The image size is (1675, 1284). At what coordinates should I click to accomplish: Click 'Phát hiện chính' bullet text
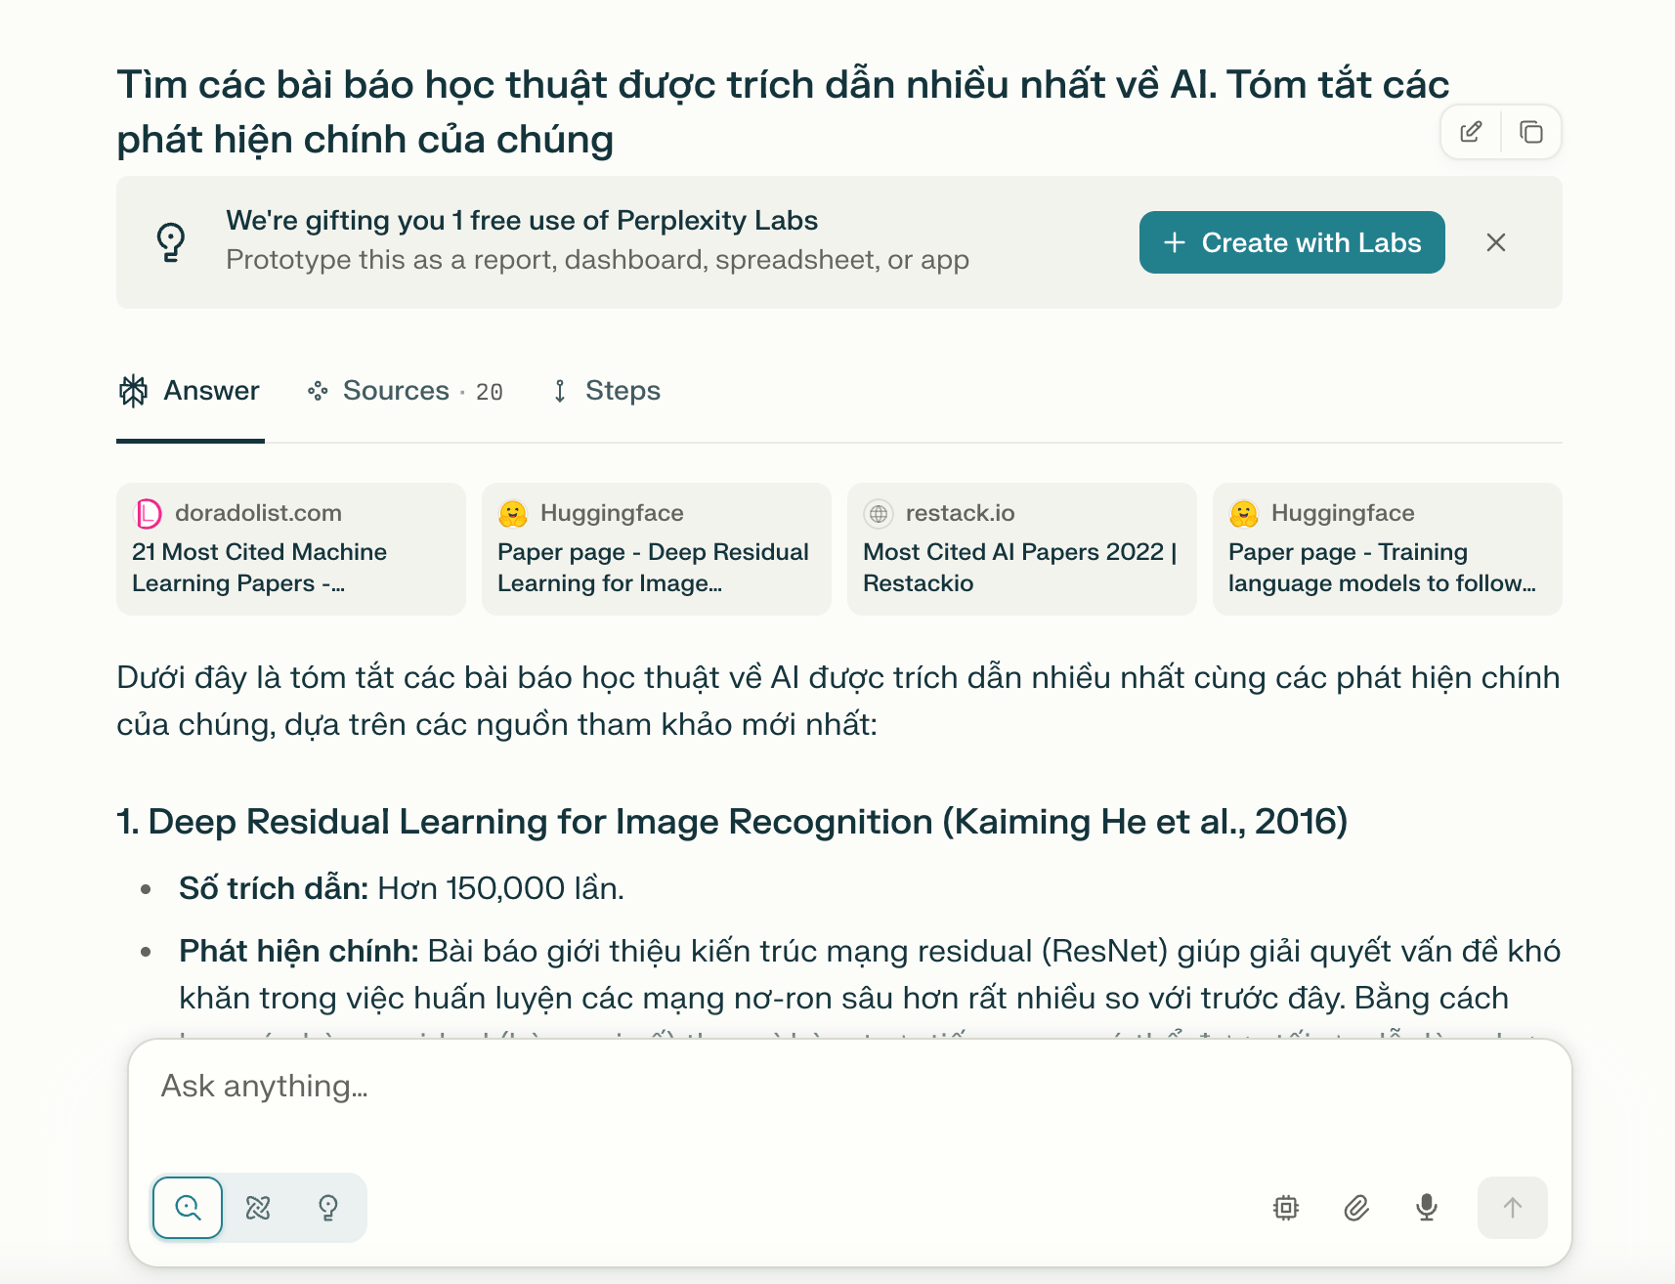tap(299, 951)
